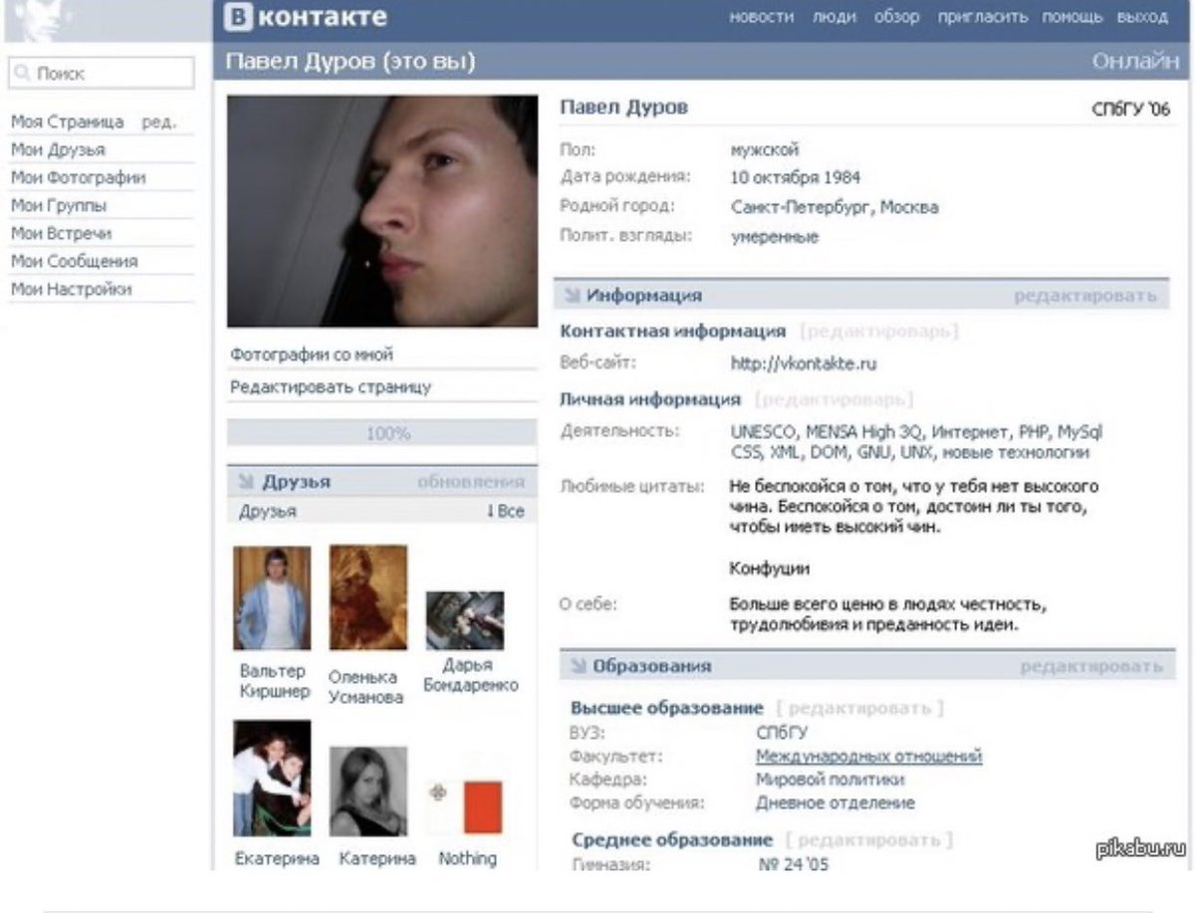Image resolution: width=1195 pixels, height=913 pixels.
Task: Click the 100% profile completion bar
Action: tap(381, 433)
